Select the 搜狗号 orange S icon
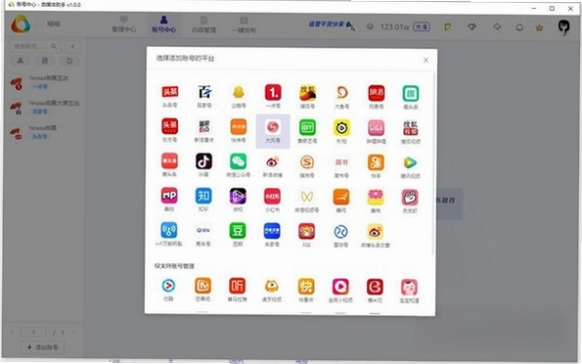 pos(307,162)
